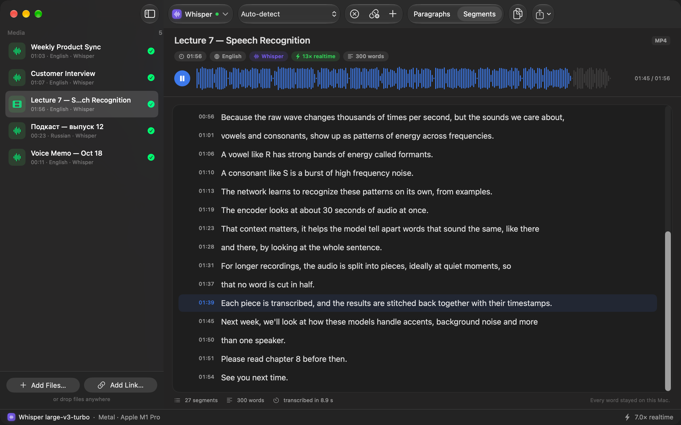Click Подкаст green checkmark status
Viewport: 681px width, 425px height.
(x=151, y=131)
